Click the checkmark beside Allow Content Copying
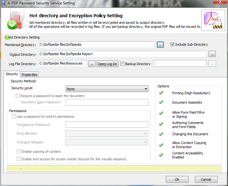The height and width of the screenshot is (186, 228). pyautogui.click(x=161, y=145)
